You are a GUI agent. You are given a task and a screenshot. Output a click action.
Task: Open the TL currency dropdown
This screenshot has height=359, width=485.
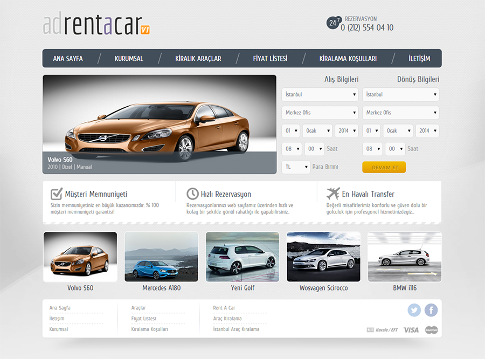click(x=296, y=167)
